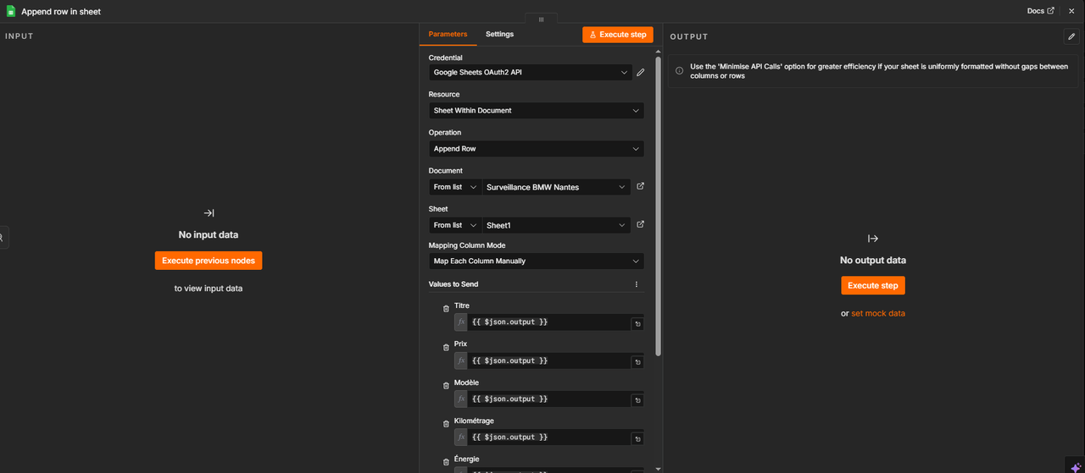
Task: Edit output data with pencil icon
Action: [1071, 36]
